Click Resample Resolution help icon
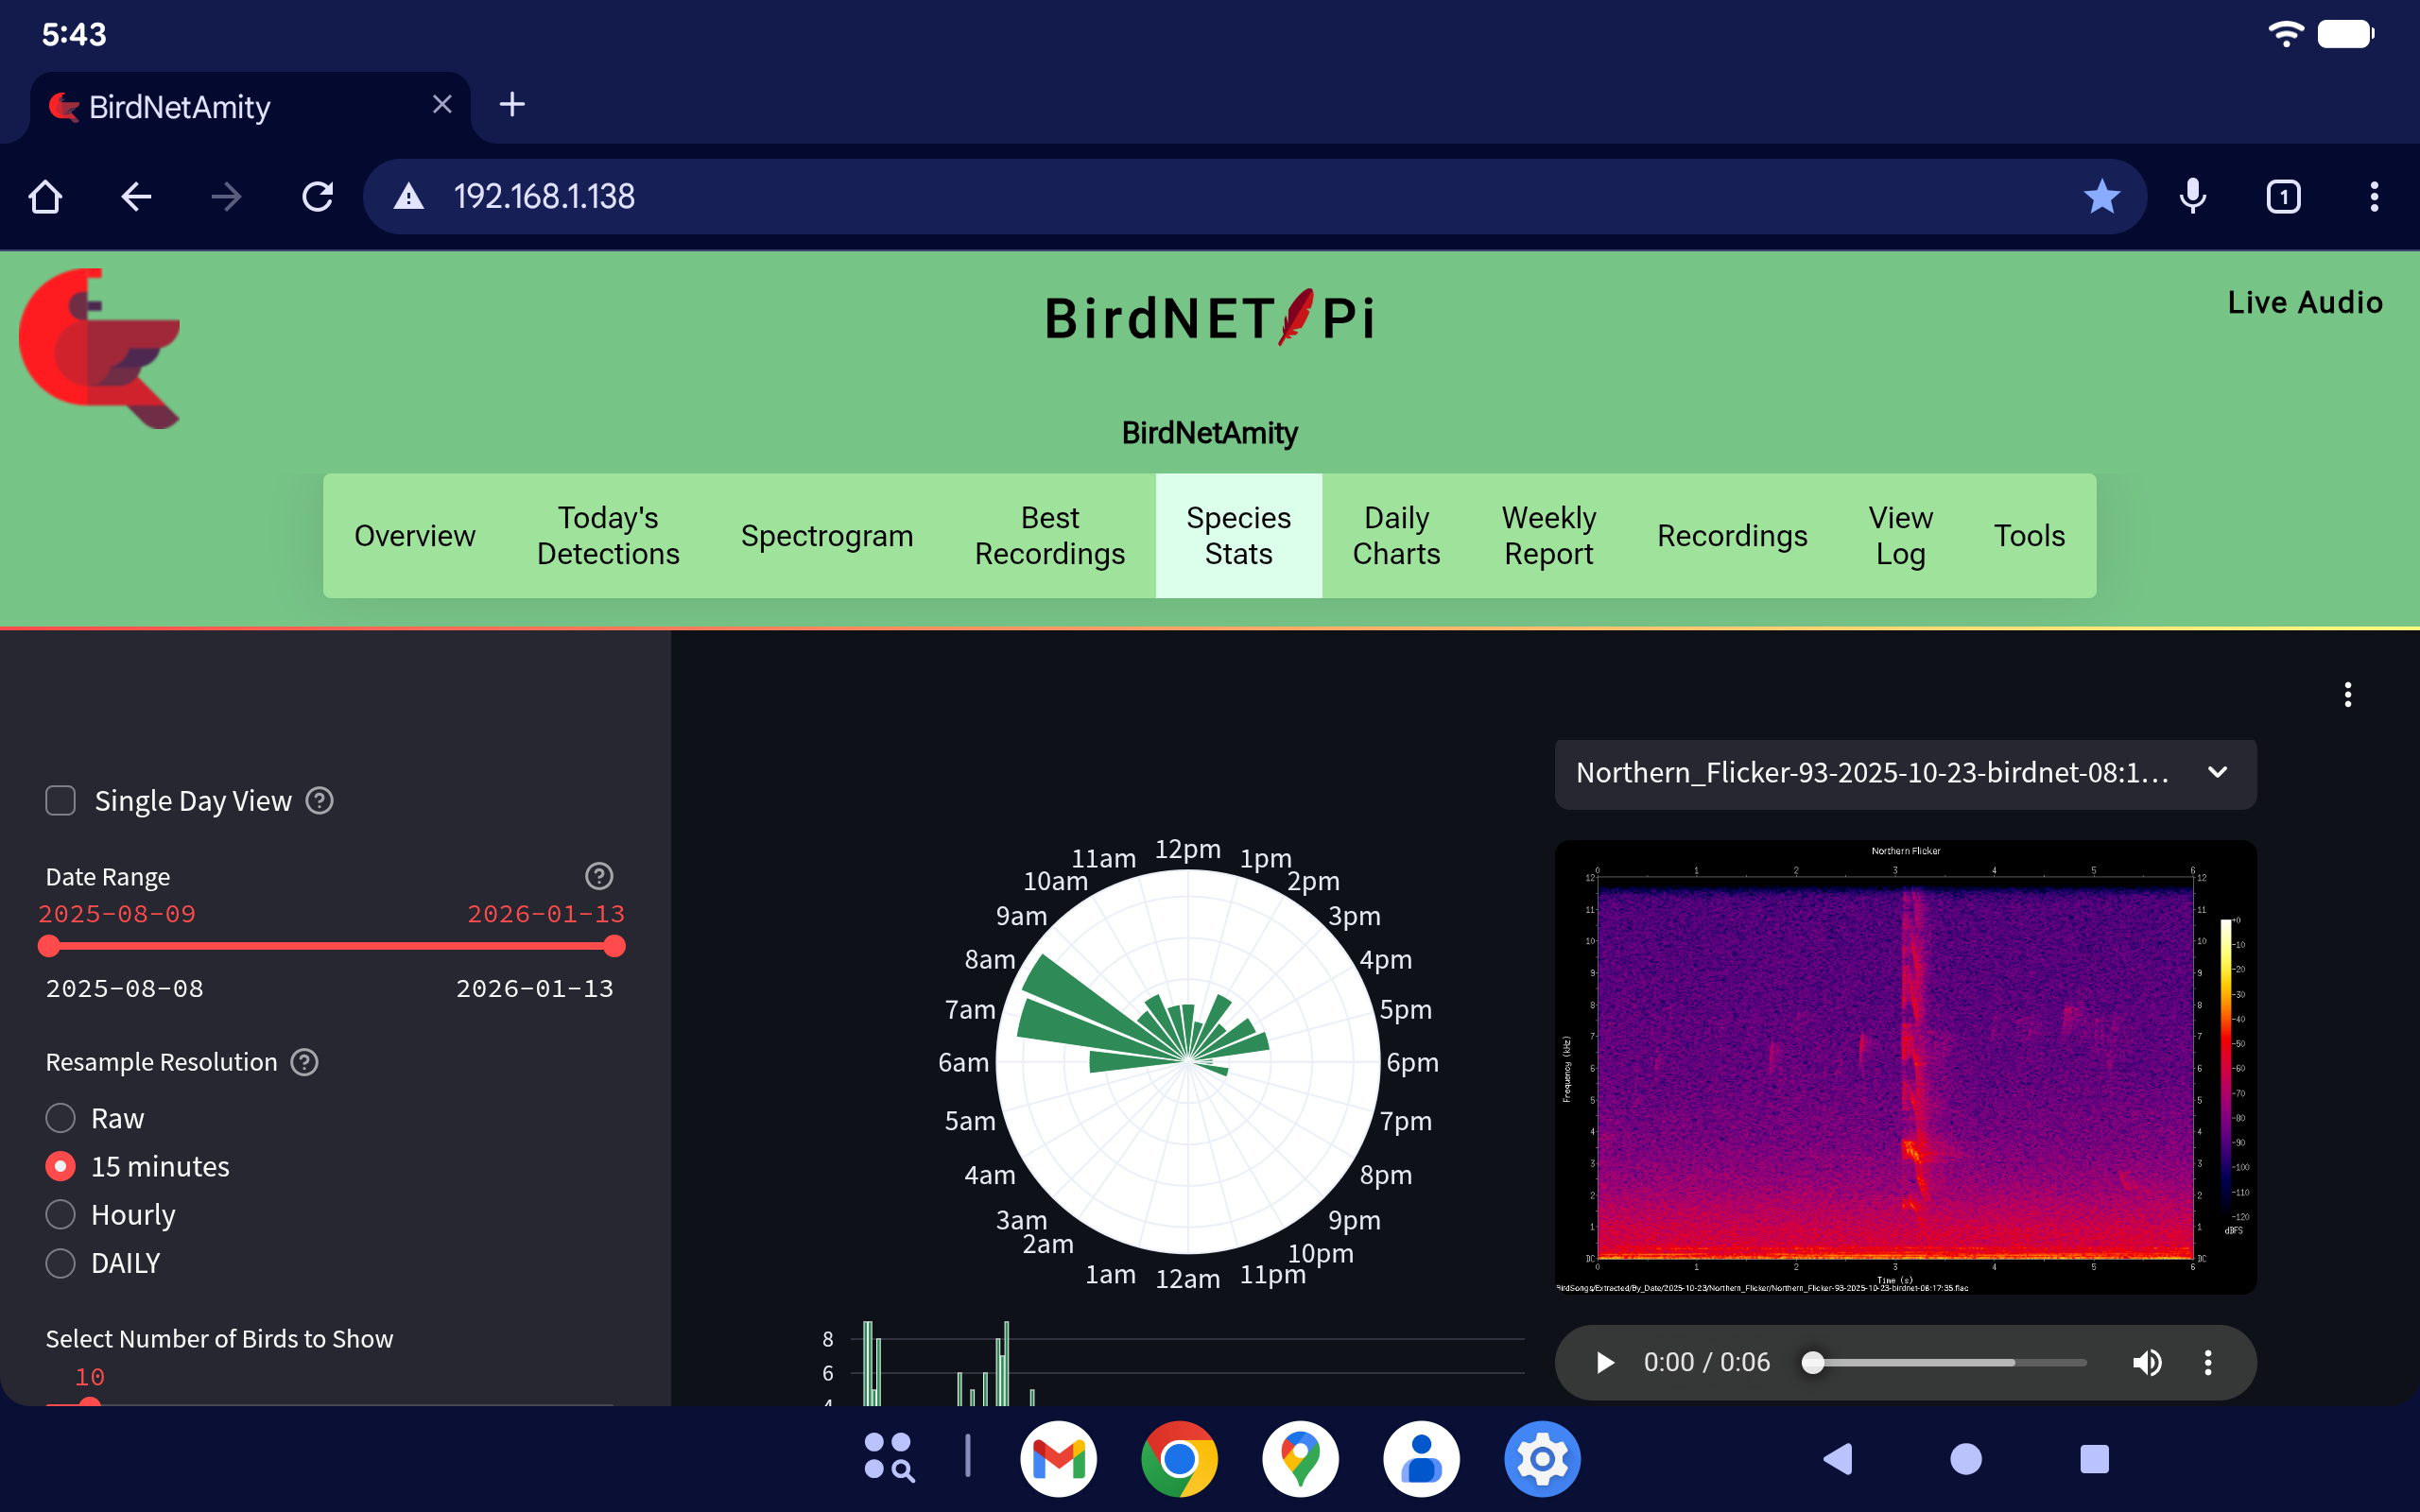The height and width of the screenshot is (1512, 2420). pyautogui.click(x=304, y=1062)
